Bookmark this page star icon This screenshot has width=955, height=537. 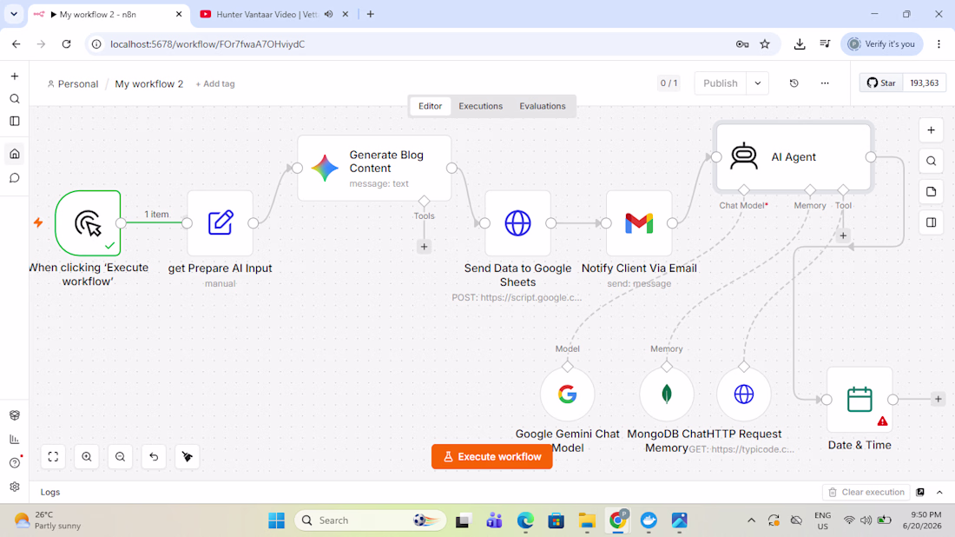[765, 44]
